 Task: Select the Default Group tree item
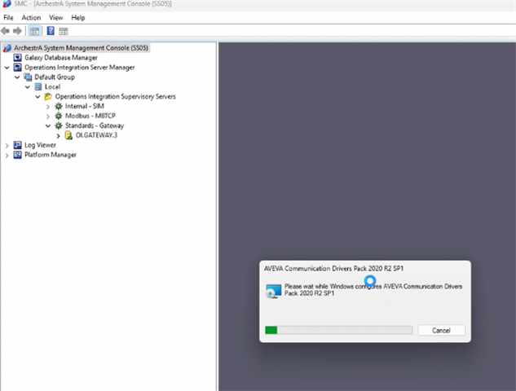(54, 77)
